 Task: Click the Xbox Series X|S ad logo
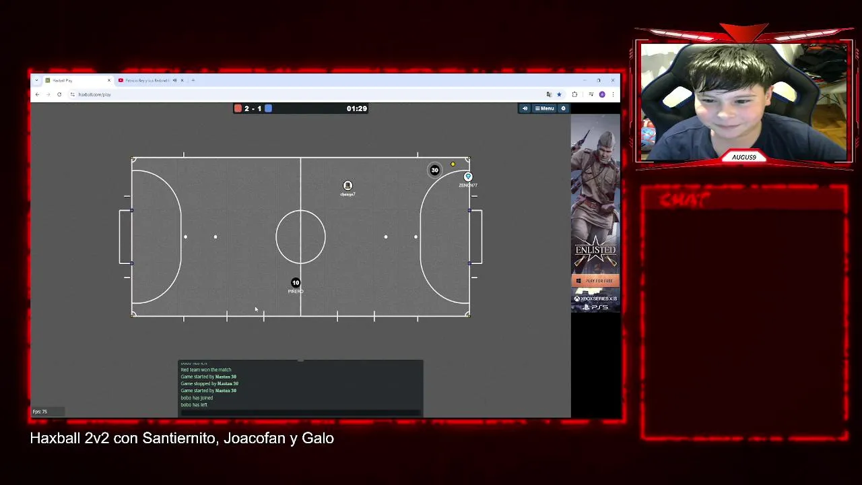(x=595, y=298)
